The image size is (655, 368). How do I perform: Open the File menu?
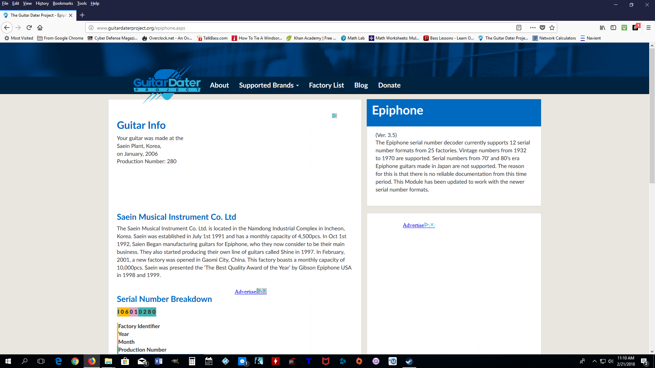5,3
